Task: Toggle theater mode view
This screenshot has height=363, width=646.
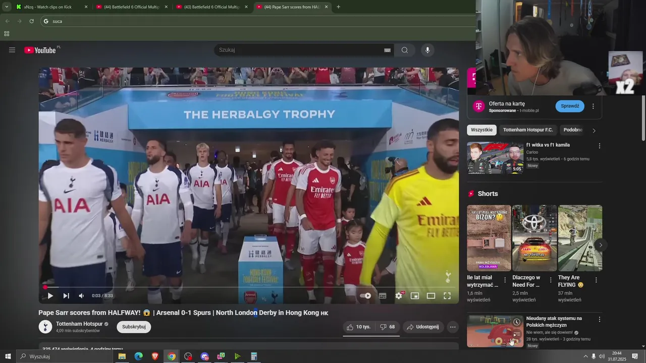Action: coord(431,296)
